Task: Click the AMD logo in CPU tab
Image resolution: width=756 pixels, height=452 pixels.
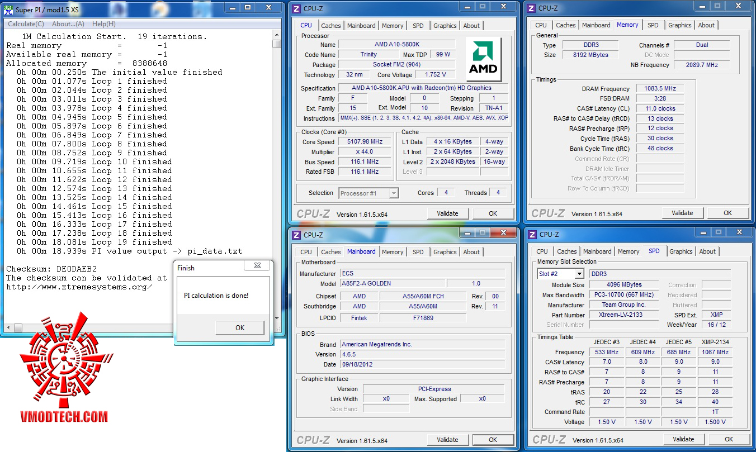Action: pyautogui.click(x=483, y=59)
